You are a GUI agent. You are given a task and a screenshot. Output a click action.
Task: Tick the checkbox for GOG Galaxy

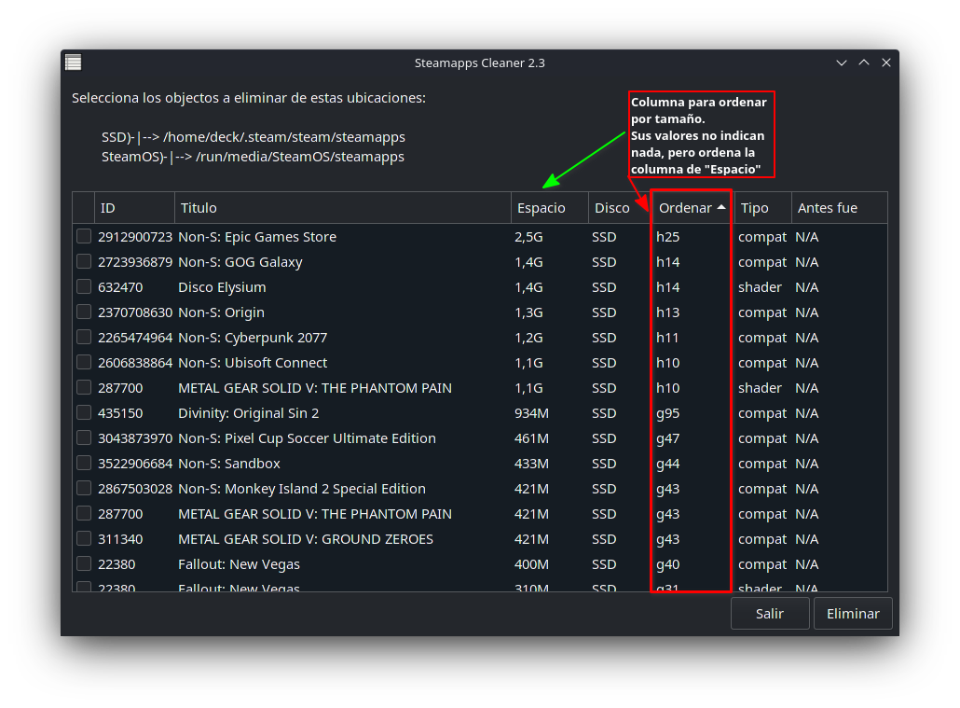pyautogui.click(x=84, y=261)
